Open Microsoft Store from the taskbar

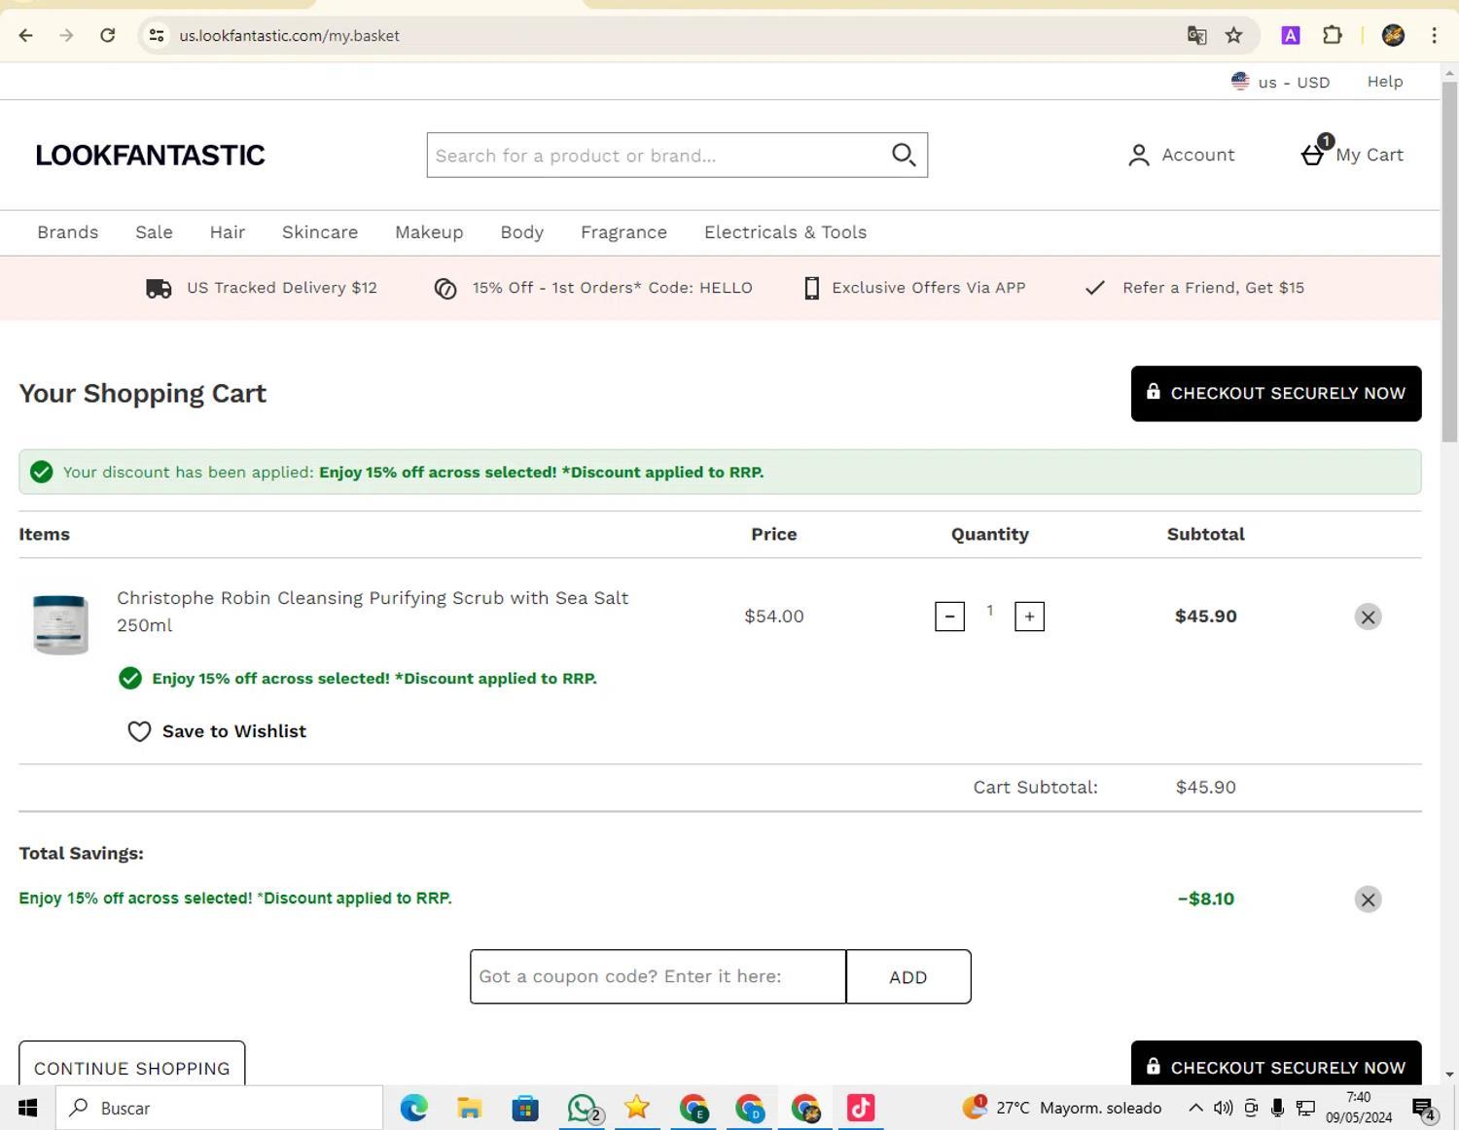(x=525, y=1108)
